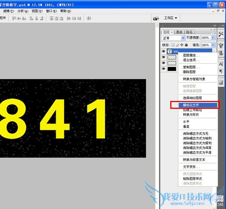Open the 填充 slider arrow
This screenshot has width=226, height=209.
tap(213, 45)
